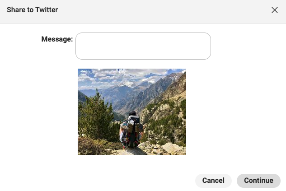Click the hiker's backpack in the preview
This screenshot has height=191, width=286.
click(132, 130)
